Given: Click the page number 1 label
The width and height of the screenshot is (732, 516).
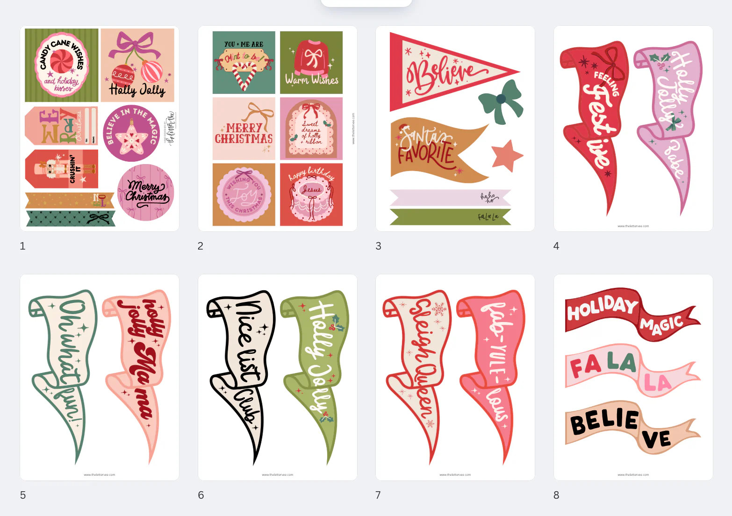Looking at the screenshot, I should click(22, 246).
